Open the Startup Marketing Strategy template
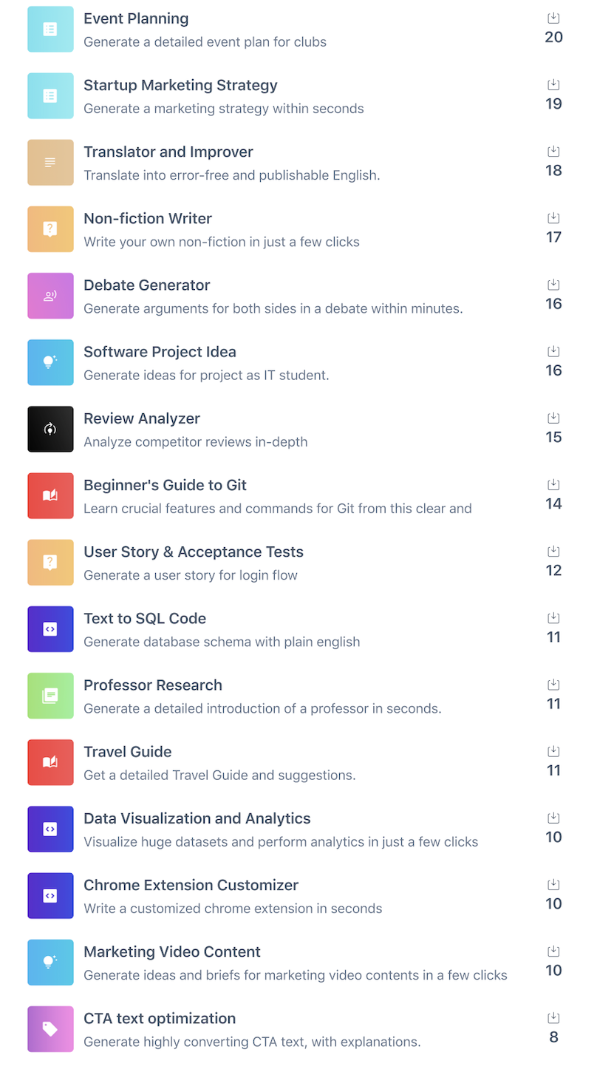Viewport: 597px width, 1072px height. click(180, 85)
